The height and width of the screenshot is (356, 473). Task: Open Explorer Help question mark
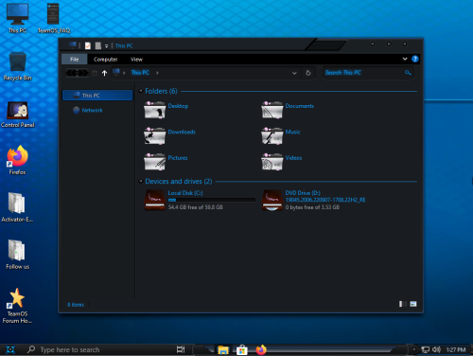[x=415, y=59]
